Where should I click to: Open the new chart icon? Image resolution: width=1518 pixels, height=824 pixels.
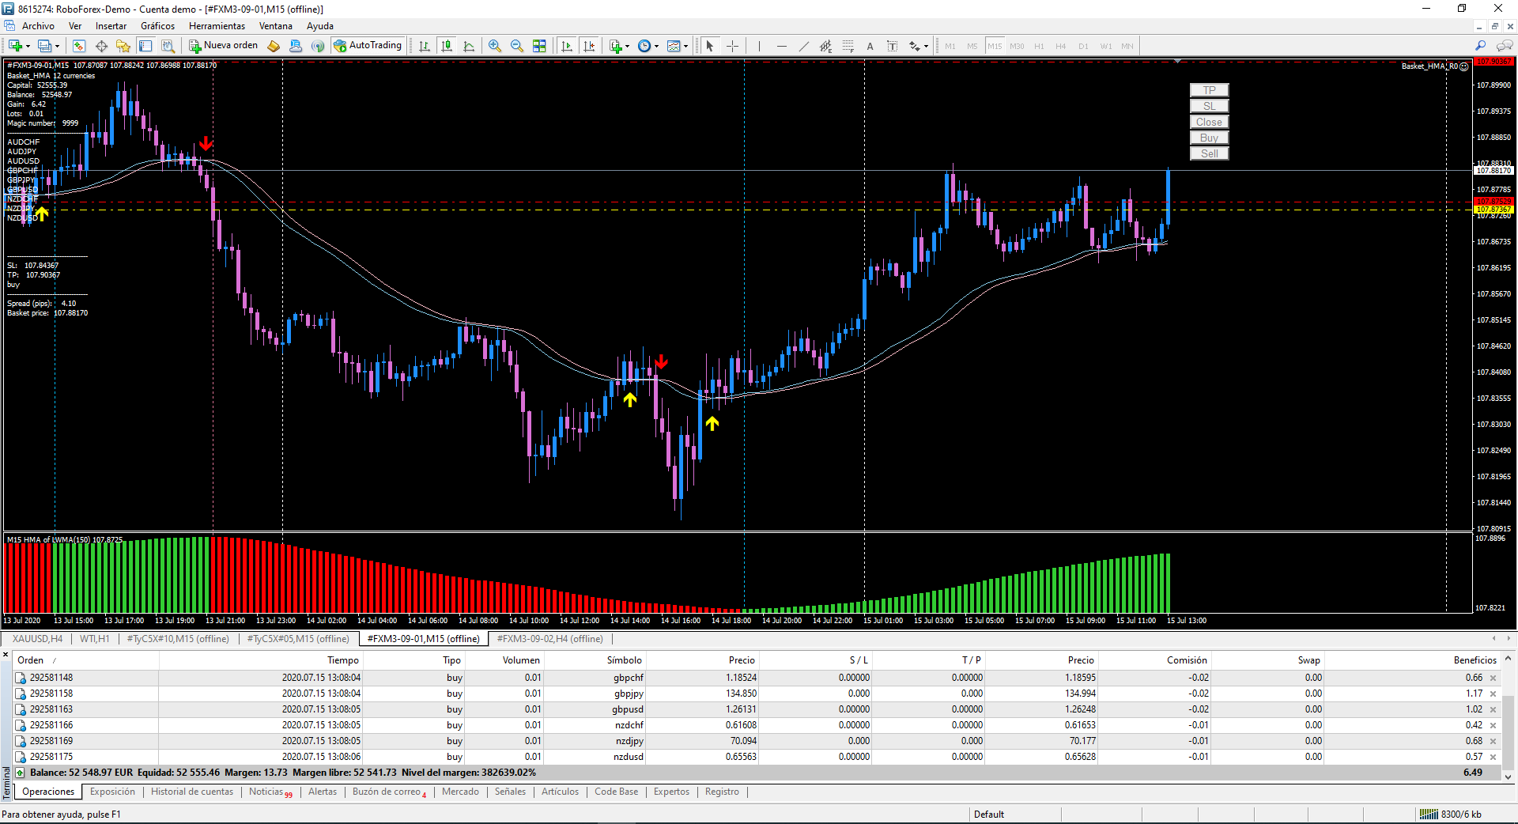(15, 46)
